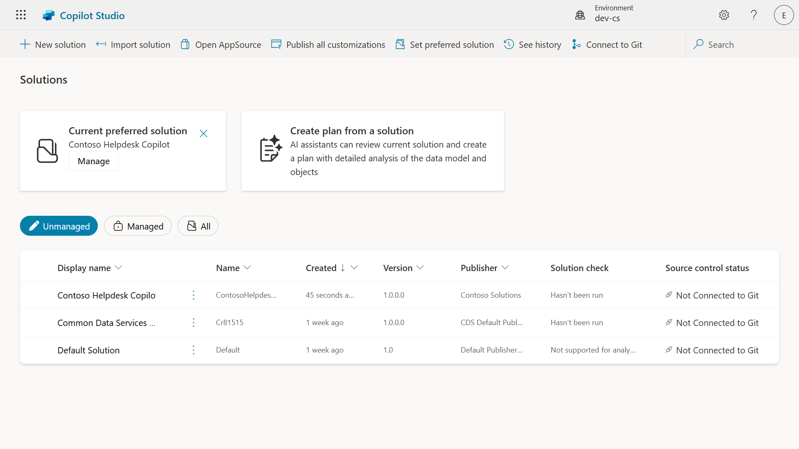The width and height of the screenshot is (799, 449).
Task: Open more options for Contoso Helpdesk Copilot
Action: click(194, 295)
